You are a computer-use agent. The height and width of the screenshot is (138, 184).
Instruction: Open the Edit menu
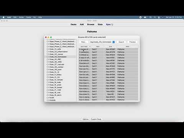[x=15, y=17]
